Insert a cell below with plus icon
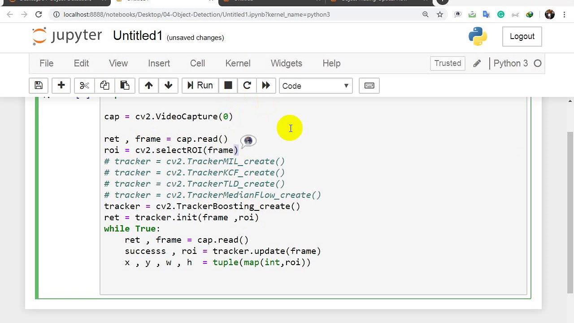 [x=61, y=86]
